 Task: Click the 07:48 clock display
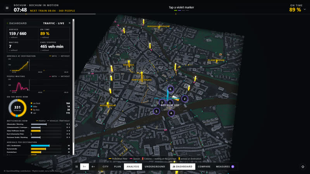pyautogui.click(x=20, y=10)
